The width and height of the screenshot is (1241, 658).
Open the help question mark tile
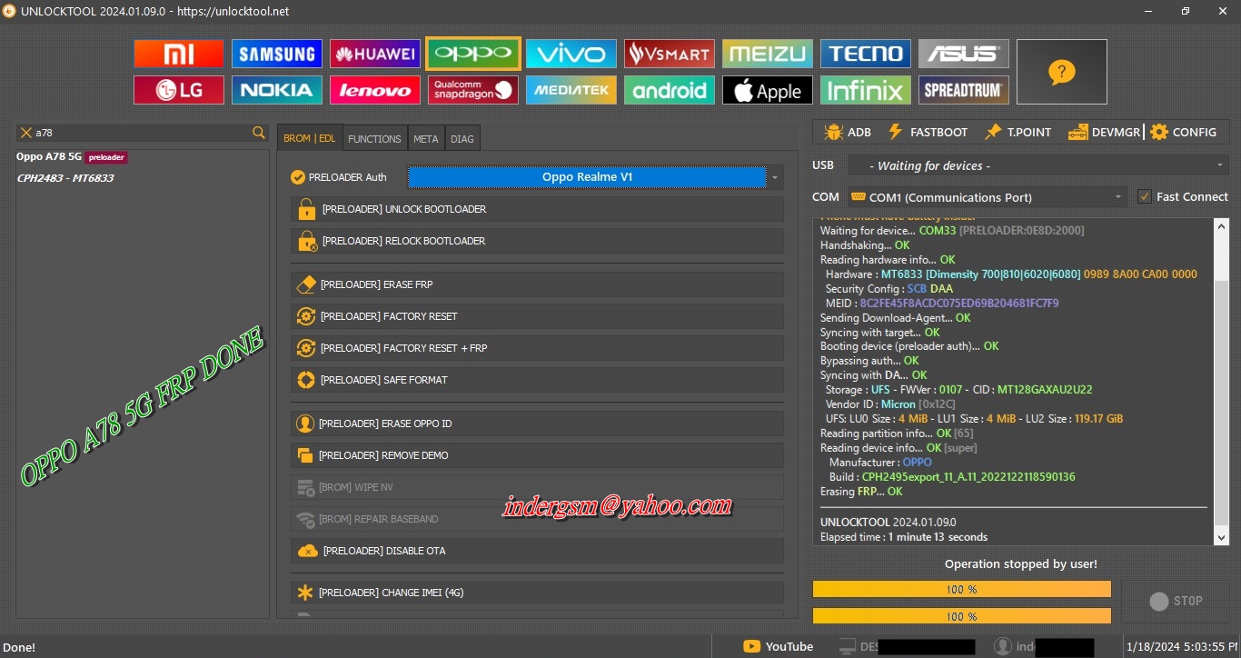(1061, 72)
